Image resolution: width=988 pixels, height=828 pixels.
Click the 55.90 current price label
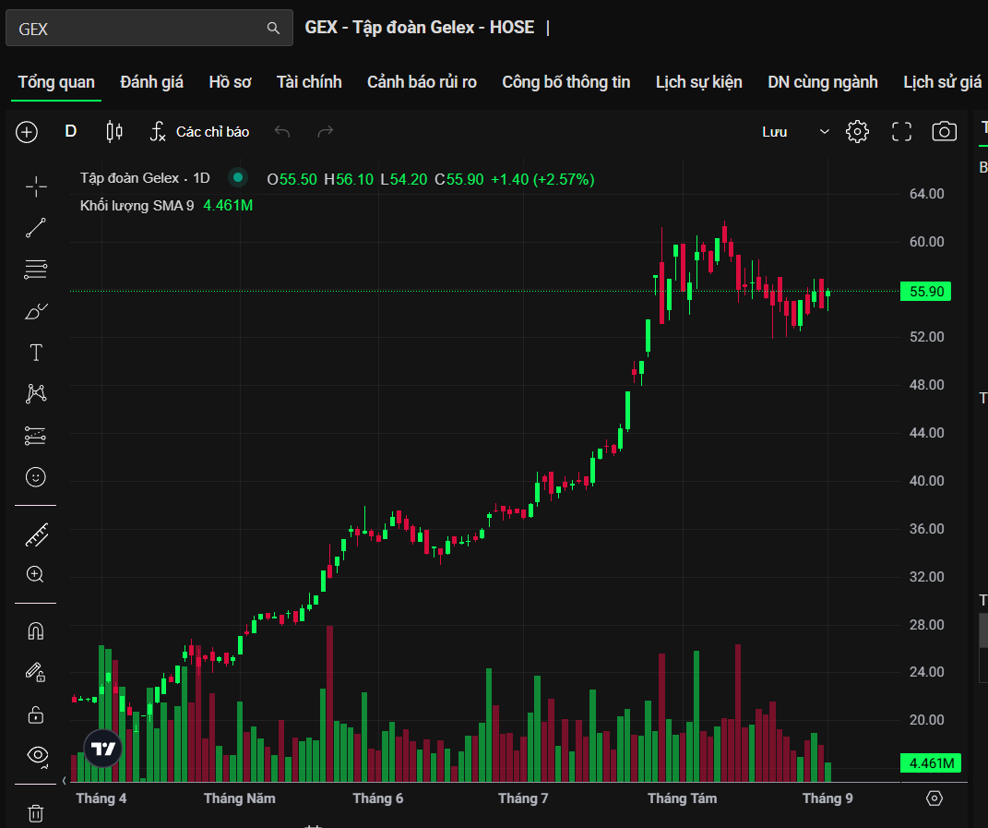pos(925,292)
